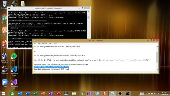
Task: Switch to Visual Studio in the taskbar
Action: click(x=89, y=93)
